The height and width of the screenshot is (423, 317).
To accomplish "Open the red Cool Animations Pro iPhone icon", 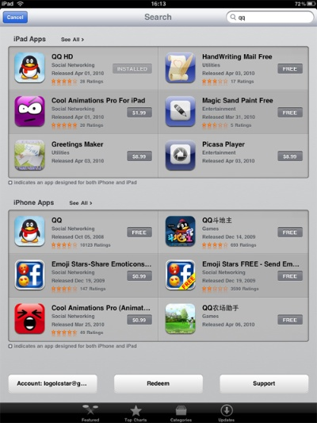I will point(29,318).
